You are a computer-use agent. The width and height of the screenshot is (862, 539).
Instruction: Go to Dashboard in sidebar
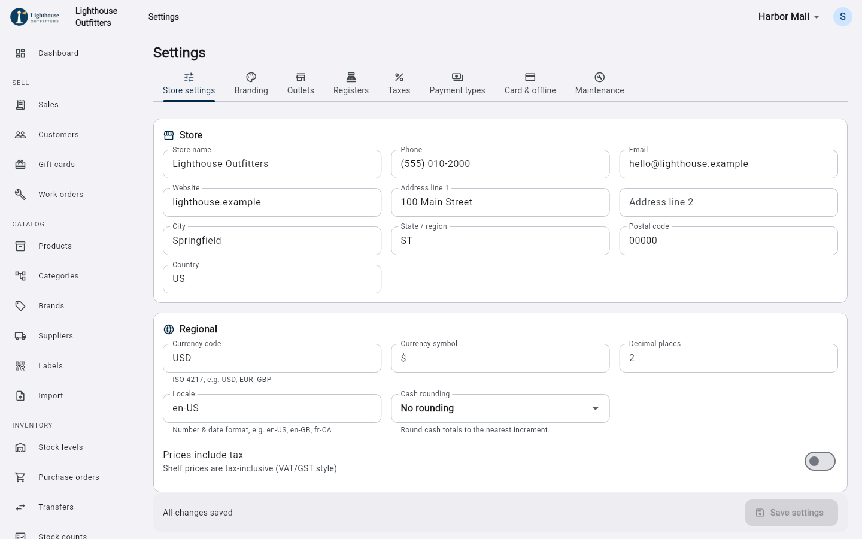coord(72,53)
